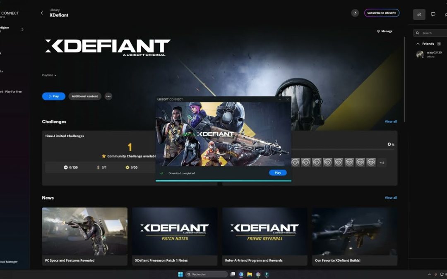Click the XDefiant page title
Screen dimensions: 447x279
pyautogui.click(x=59, y=15)
